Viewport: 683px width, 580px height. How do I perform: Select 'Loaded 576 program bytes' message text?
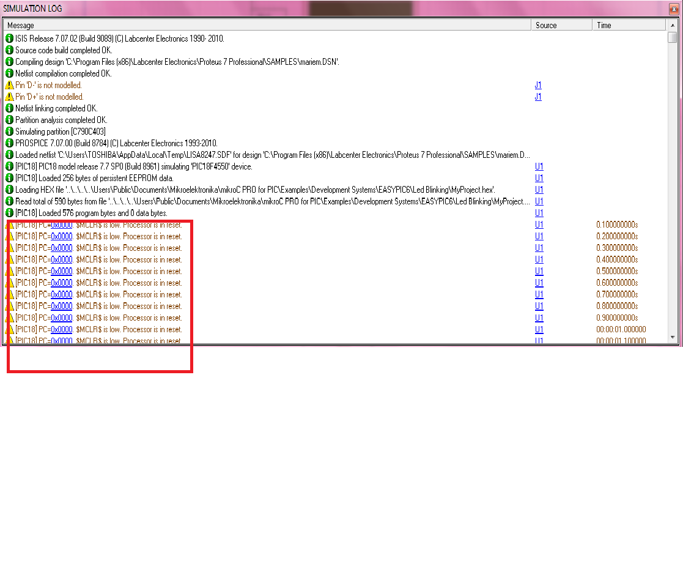point(92,213)
